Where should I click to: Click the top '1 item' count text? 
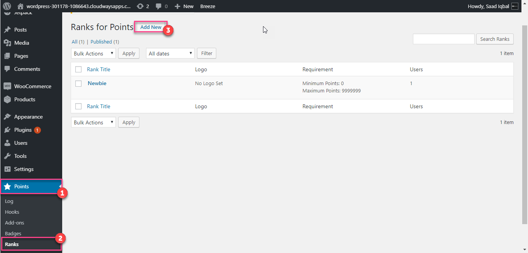(507, 54)
